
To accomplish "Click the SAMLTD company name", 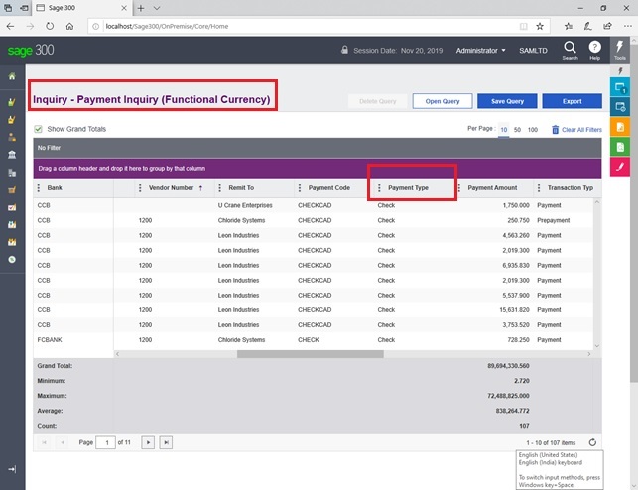I will pyautogui.click(x=533, y=50).
